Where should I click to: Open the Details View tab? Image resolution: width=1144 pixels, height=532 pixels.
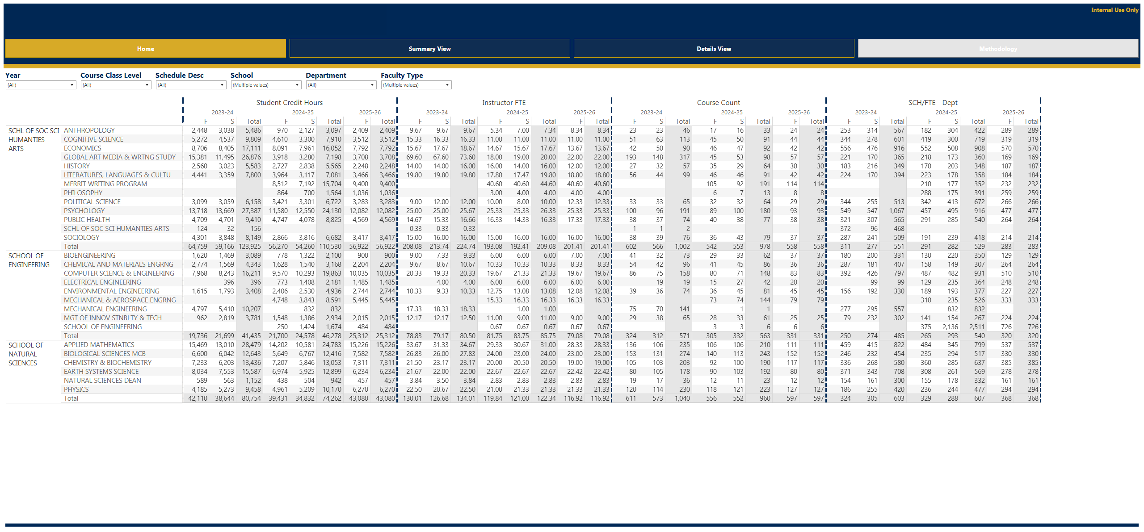click(x=714, y=49)
